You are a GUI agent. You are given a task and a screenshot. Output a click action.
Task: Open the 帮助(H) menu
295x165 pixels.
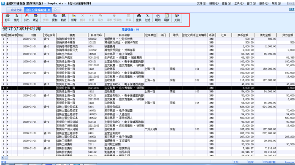point(276,3)
